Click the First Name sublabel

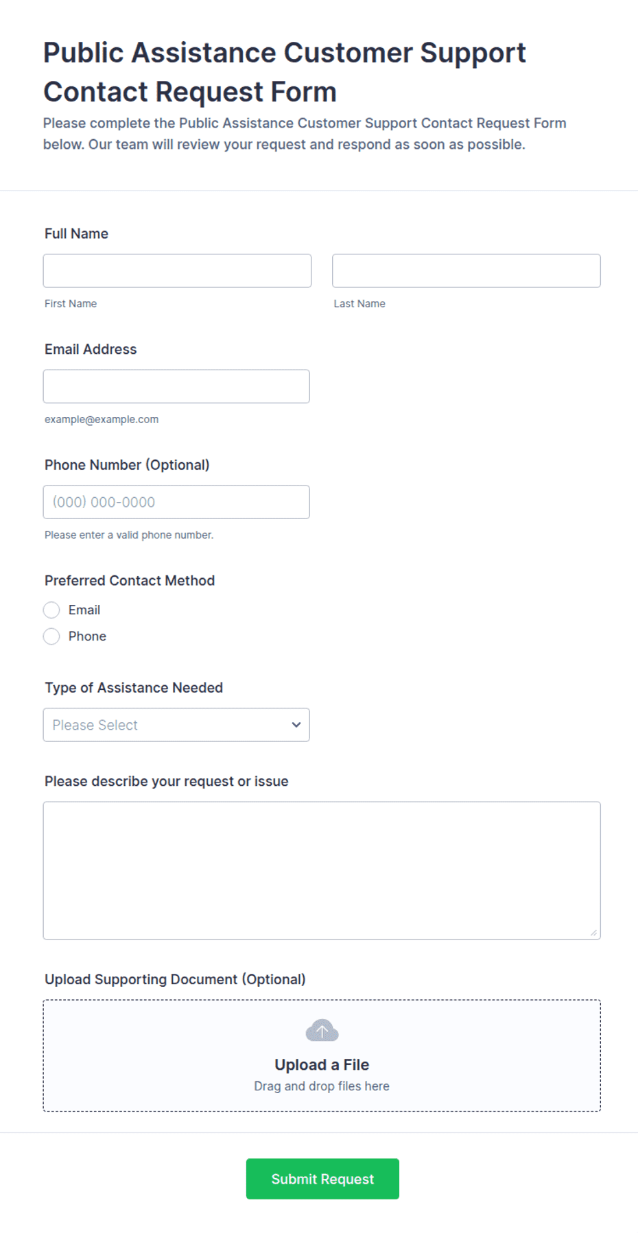click(71, 304)
